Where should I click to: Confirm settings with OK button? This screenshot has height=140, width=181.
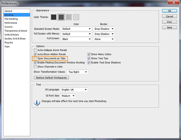(x=169, y=11)
